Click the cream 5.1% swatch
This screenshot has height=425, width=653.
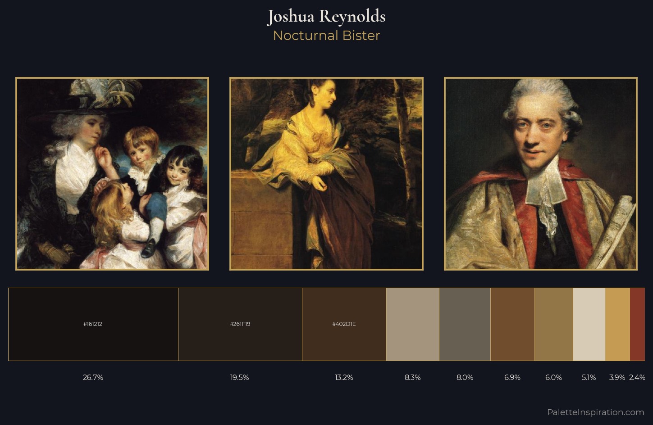coord(589,324)
